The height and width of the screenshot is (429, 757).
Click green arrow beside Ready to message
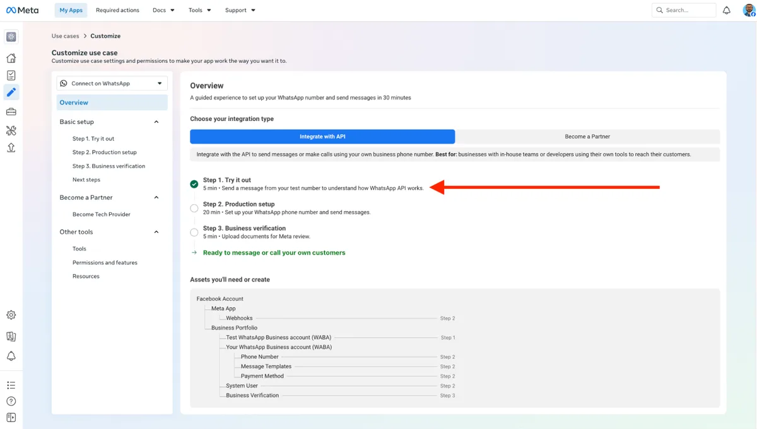click(x=194, y=253)
